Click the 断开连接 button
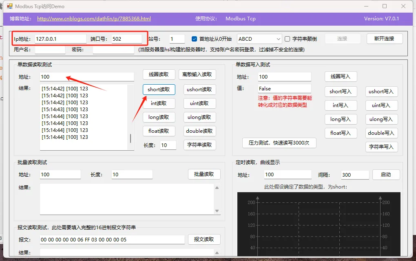Screen dimensions: 416x261 click(x=385, y=39)
